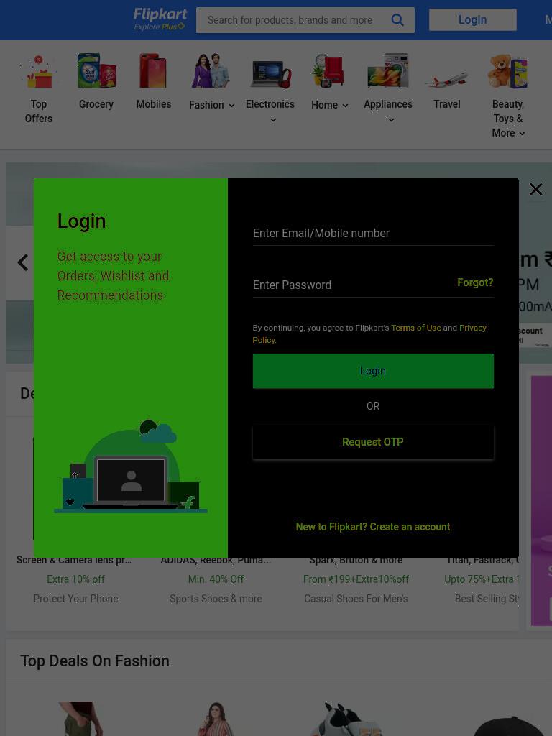
Task: Select the Electronics menu label
Action: (270, 104)
